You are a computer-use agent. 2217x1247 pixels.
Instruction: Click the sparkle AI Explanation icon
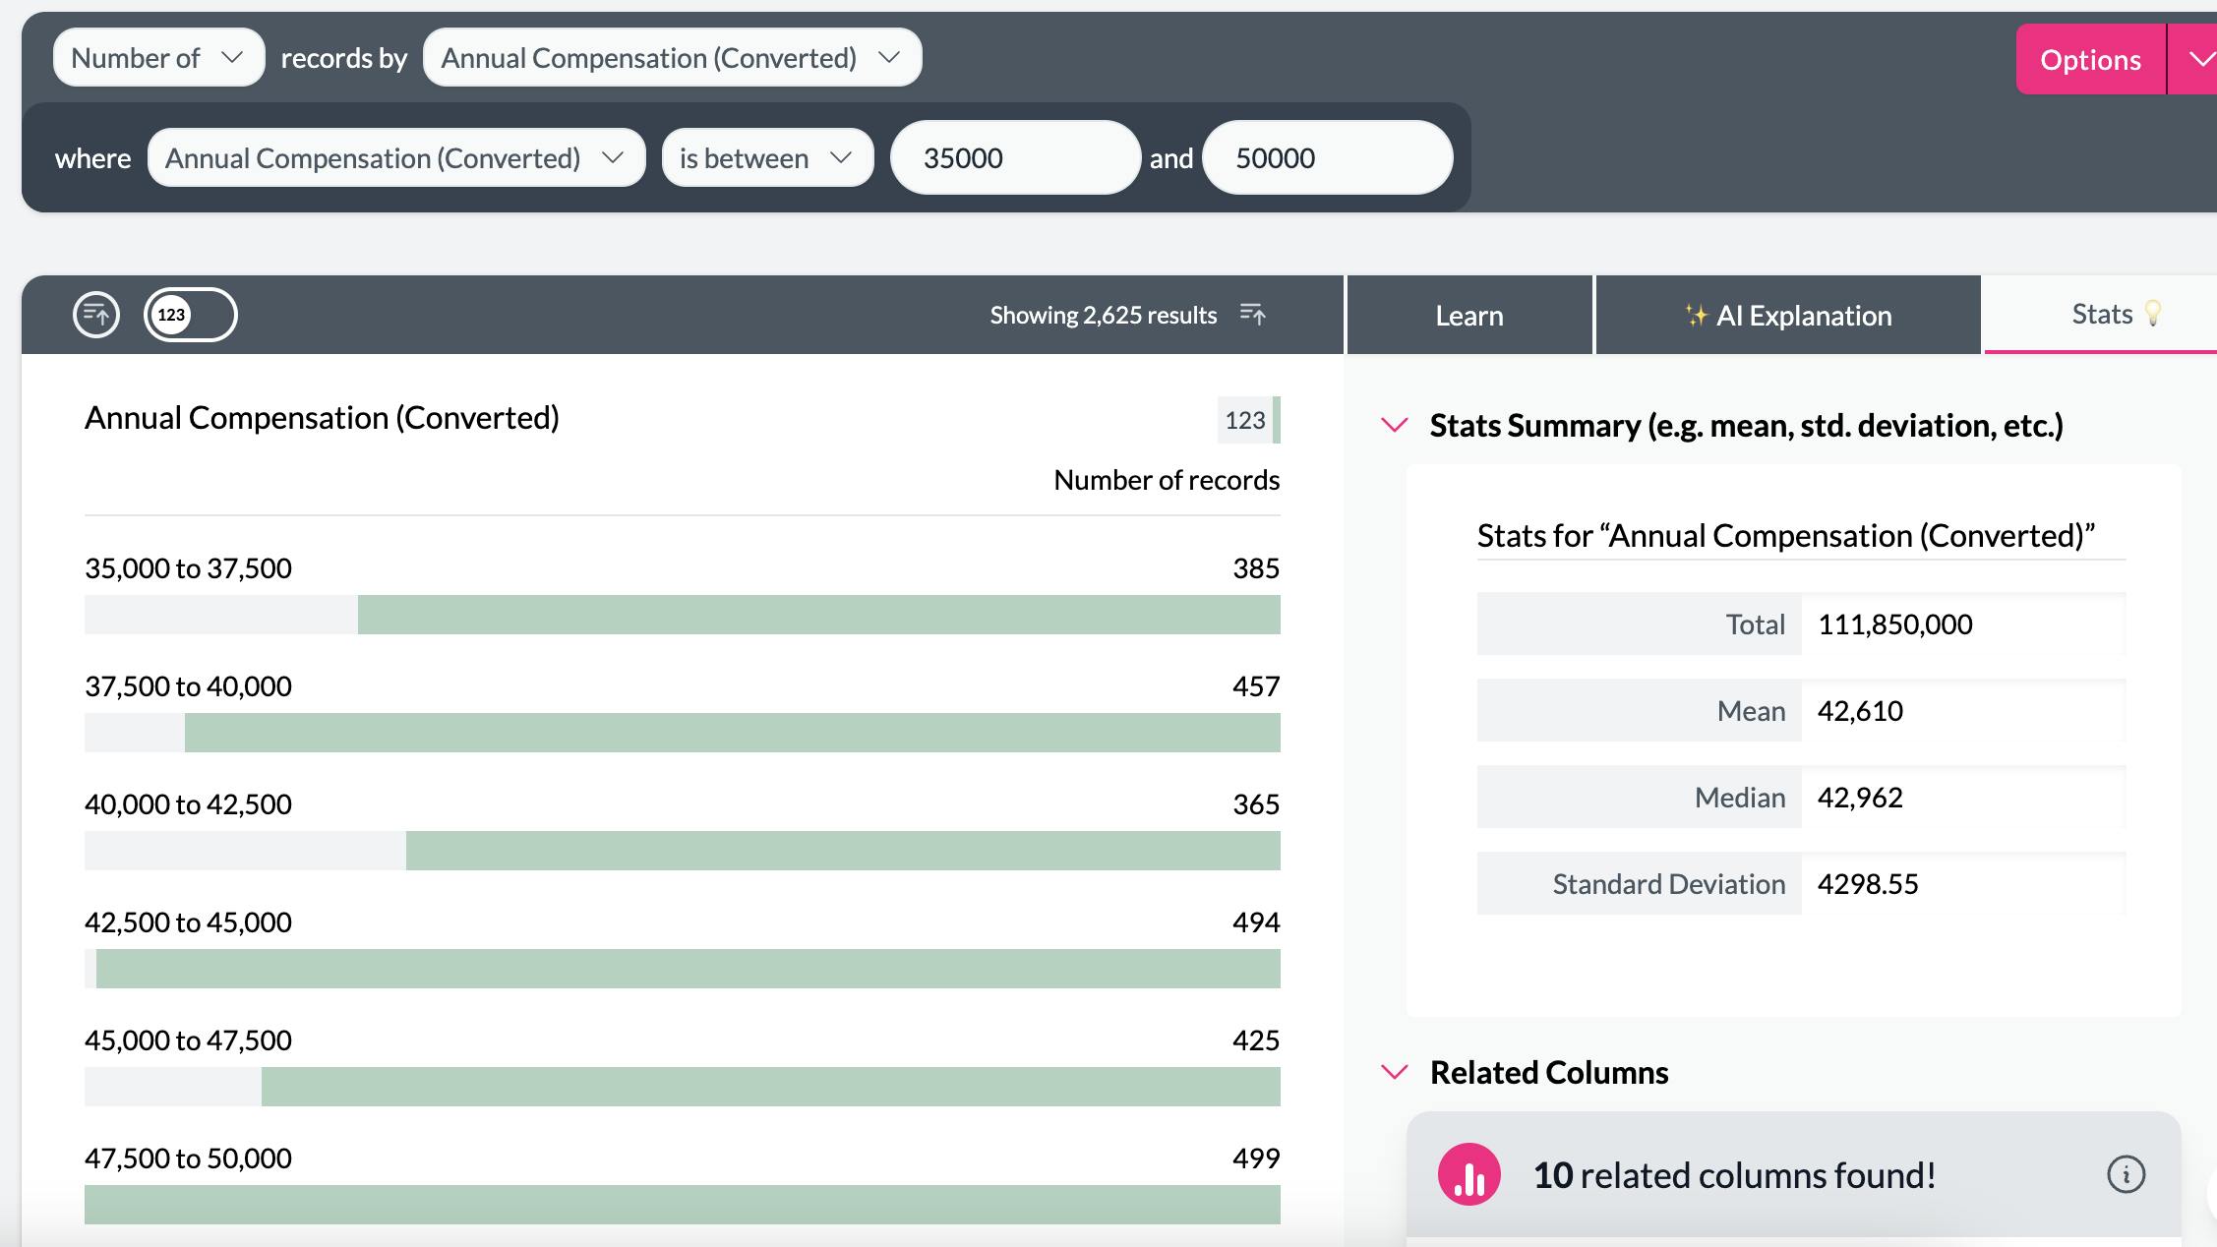(x=1696, y=316)
